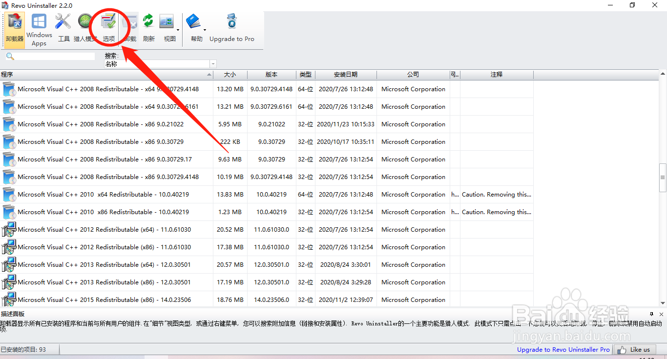The height and width of the screenshot is (359, 667).
Task: Open the Uninstaller (卸载器) toolbar button
Action: [15, 30]
